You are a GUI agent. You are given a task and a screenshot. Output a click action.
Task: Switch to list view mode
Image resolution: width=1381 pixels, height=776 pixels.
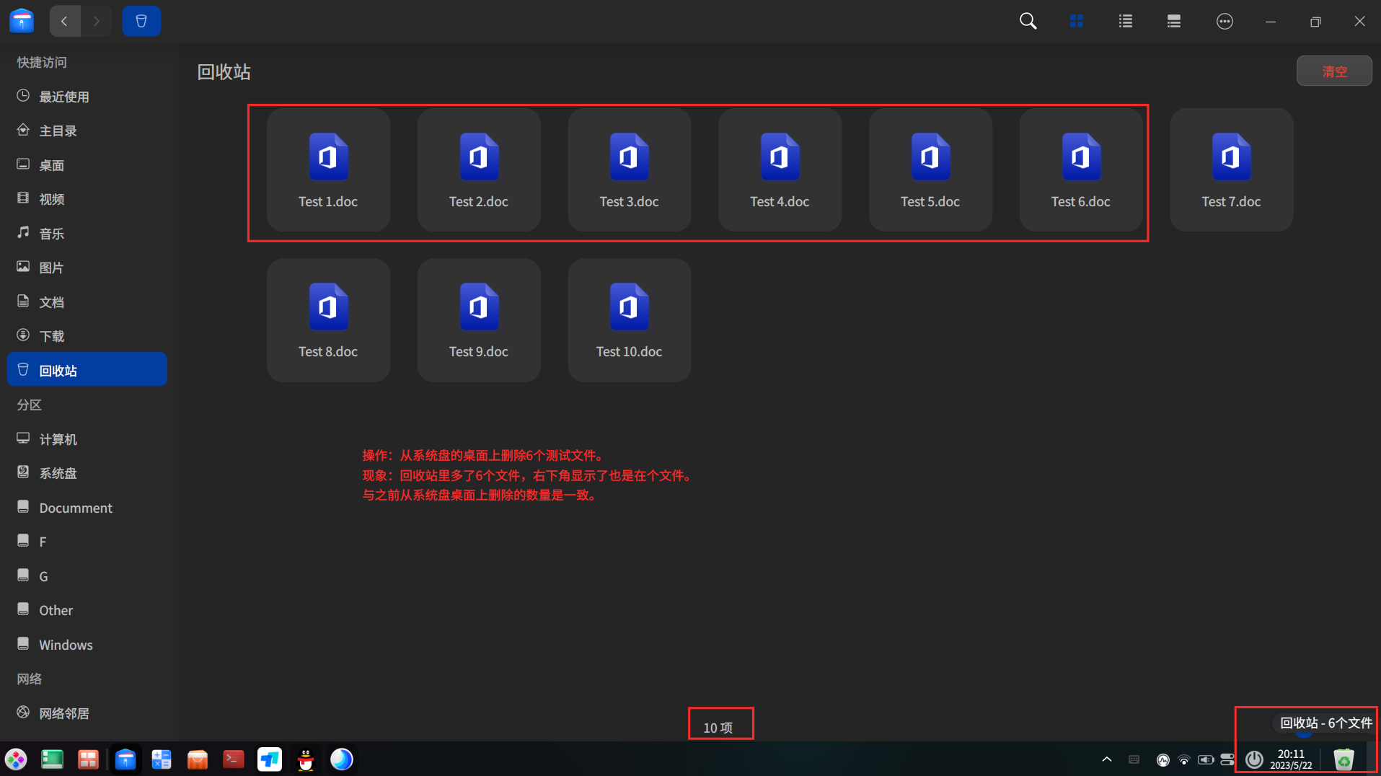point(1124,21)
